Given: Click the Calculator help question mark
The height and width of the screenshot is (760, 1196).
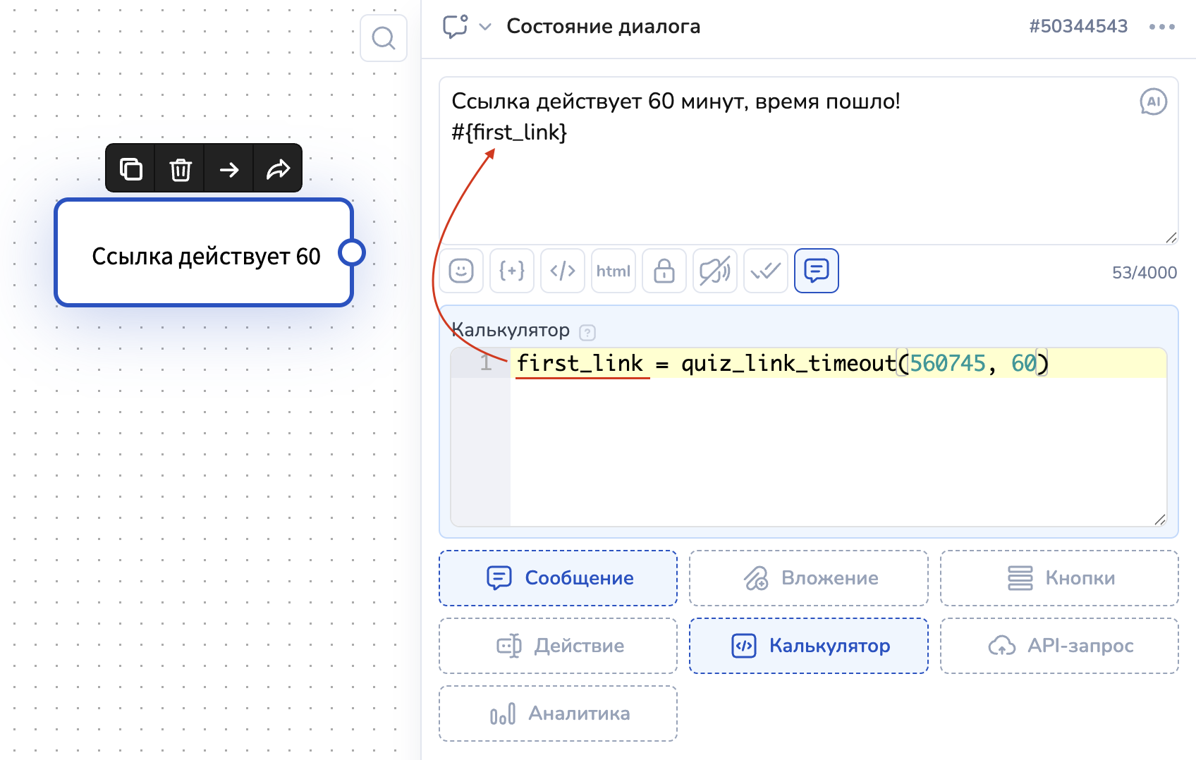Looking at the screenshot, I should coord(587,332).
